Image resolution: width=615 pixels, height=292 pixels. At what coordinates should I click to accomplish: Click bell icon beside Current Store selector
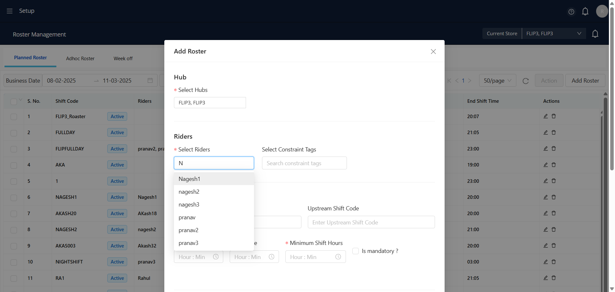[x=595, y=34]
